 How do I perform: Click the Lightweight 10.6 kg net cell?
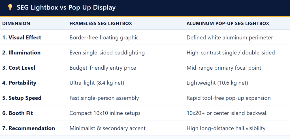pyautogui.click(x=217, y=83)
